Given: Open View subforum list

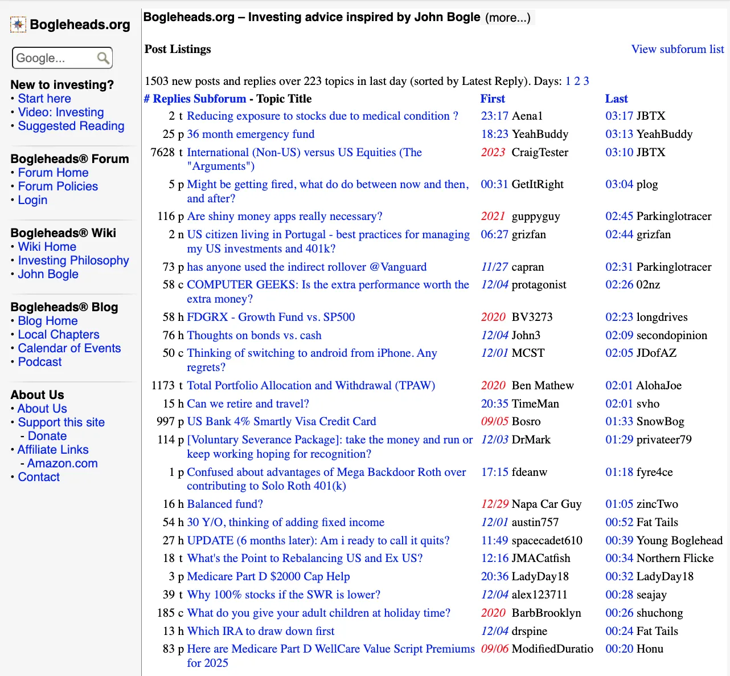Looking at the screenshot, I should tap(678, 49).
